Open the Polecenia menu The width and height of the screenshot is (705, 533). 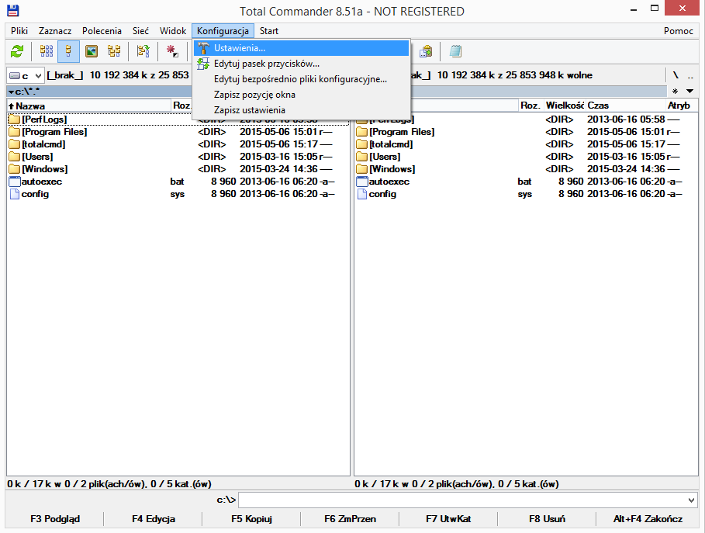pos(102,31)
